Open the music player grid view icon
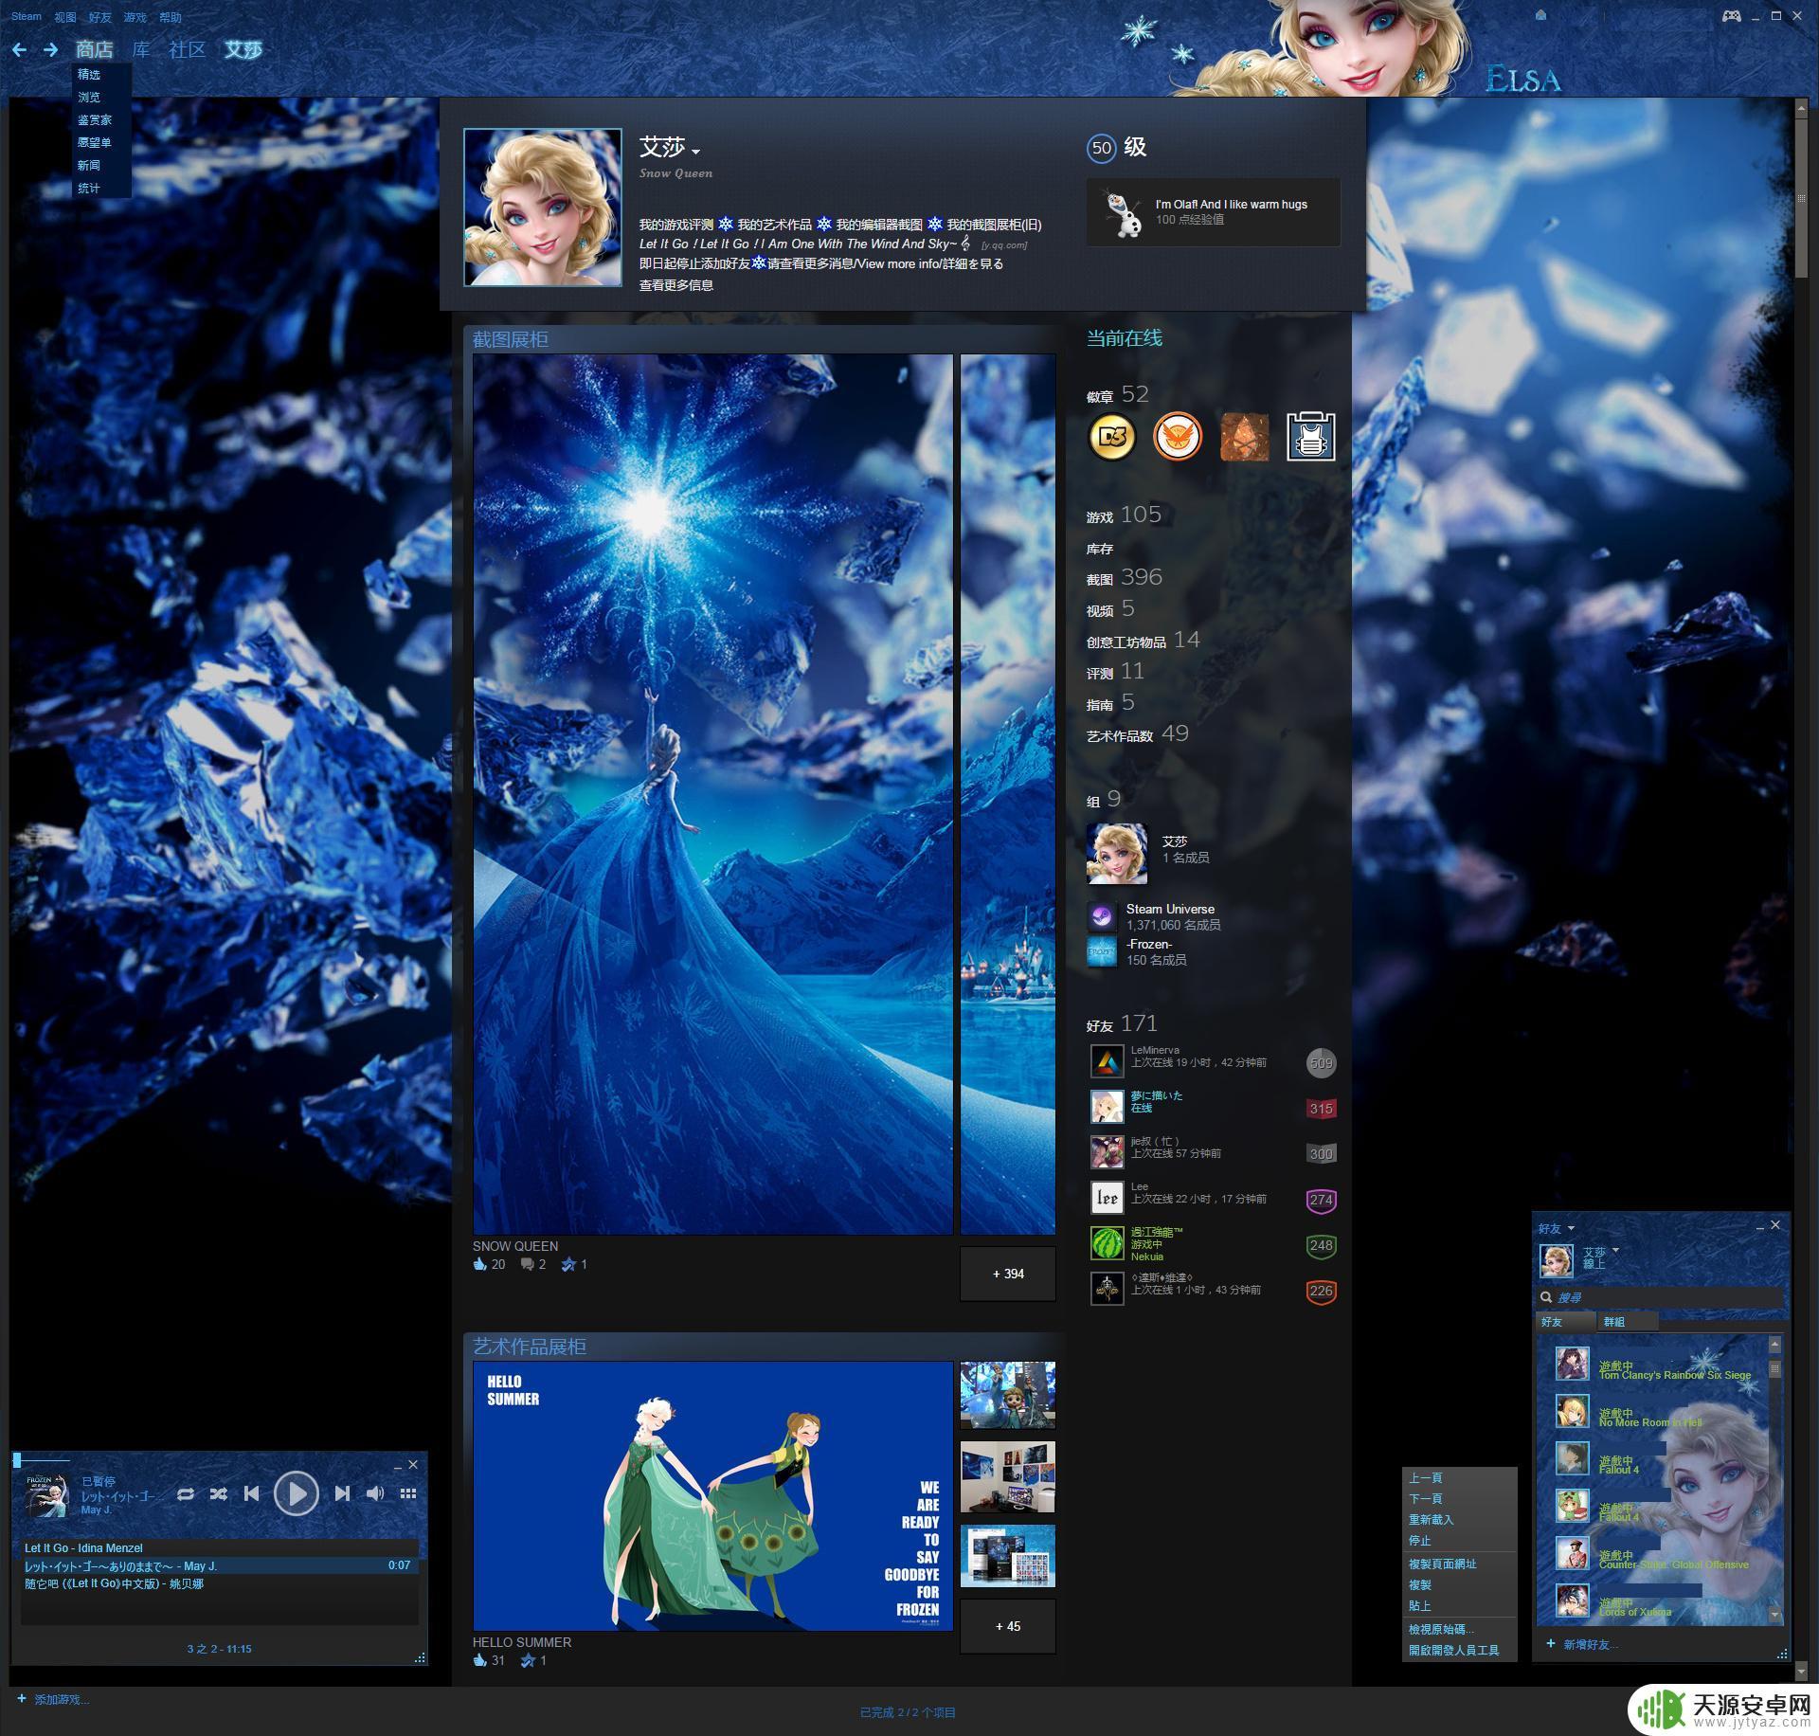 pos(408,1493)
